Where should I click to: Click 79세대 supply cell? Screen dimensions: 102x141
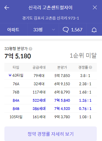tap(39, 76)
